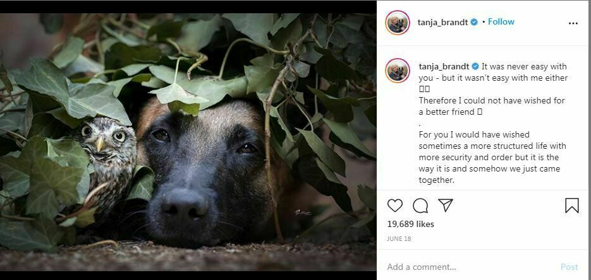
Task: Like the post with the heart icon
Action: tap(395, 206)
